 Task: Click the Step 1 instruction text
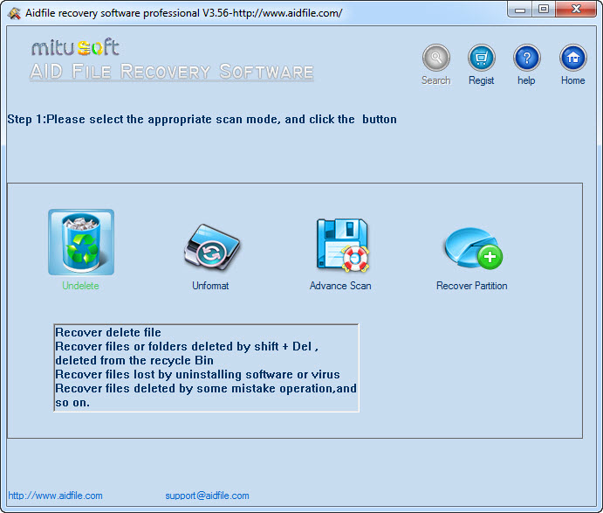point(202,120)
